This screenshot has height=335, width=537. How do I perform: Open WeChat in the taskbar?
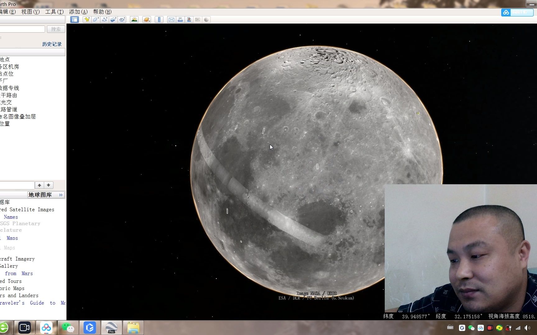[x=68, y=328]
